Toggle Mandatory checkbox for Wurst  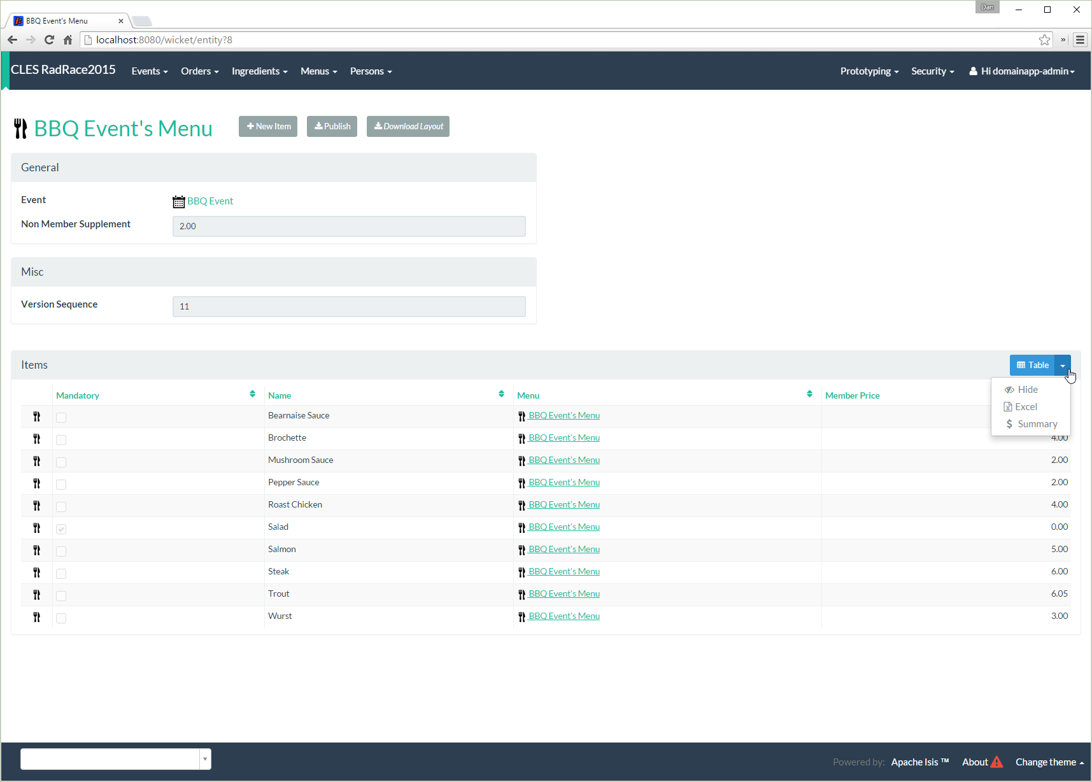[61, 618]
